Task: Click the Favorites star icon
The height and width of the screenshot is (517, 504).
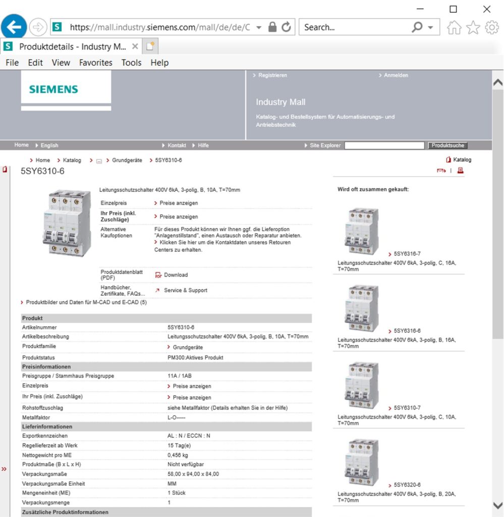Action: click(473, 28)
